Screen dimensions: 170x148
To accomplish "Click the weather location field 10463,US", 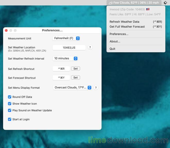I will pyautogui.click(x=69, y=48).
